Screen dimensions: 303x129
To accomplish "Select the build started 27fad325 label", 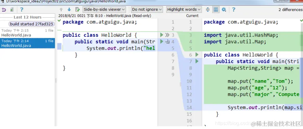I will (32, 24).
